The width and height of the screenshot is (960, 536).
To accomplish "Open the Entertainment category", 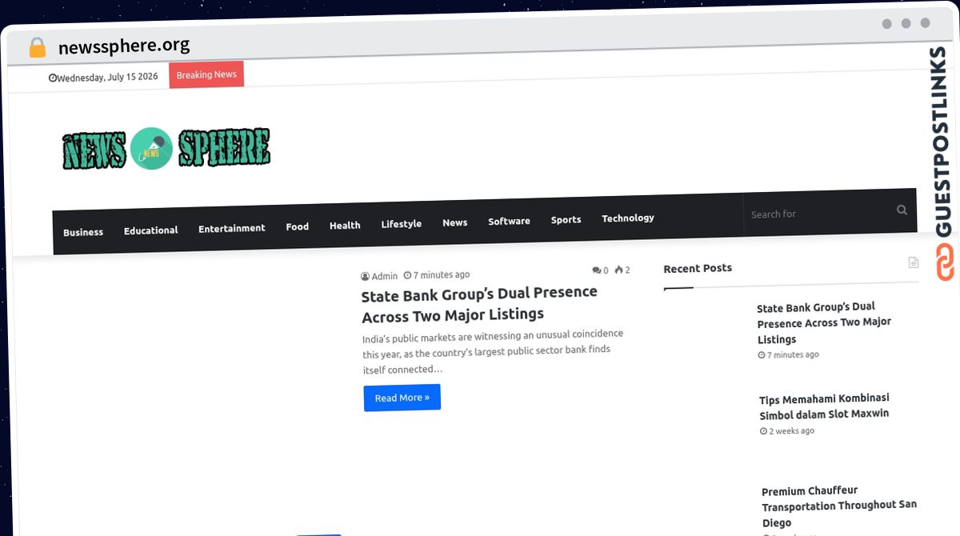I will tap(232, 228).
